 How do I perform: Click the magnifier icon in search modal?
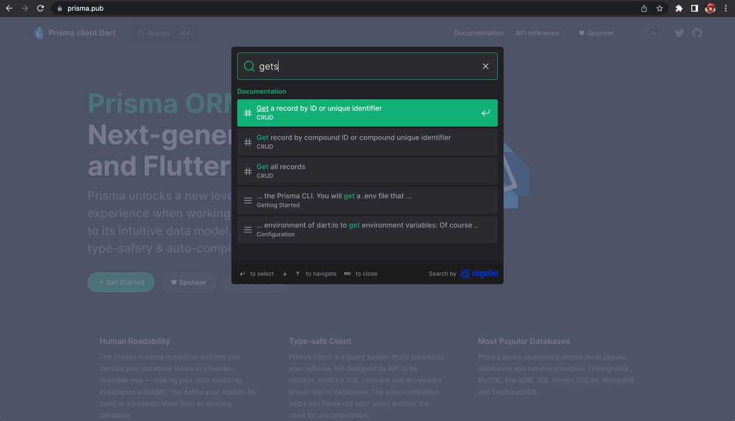click(x=249, y=66)
